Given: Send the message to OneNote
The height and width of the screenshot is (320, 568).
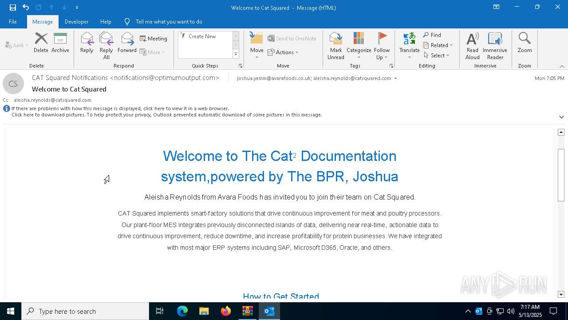Looking at the screenshot, I should click(292, 39).
